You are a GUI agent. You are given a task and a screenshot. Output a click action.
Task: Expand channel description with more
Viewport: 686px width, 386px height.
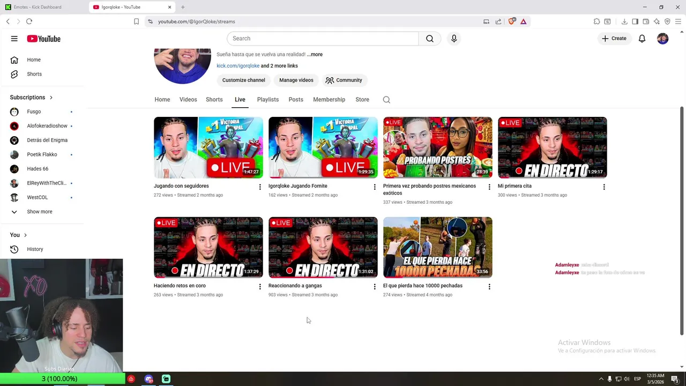pyautogui.click(x=315, y=54)
